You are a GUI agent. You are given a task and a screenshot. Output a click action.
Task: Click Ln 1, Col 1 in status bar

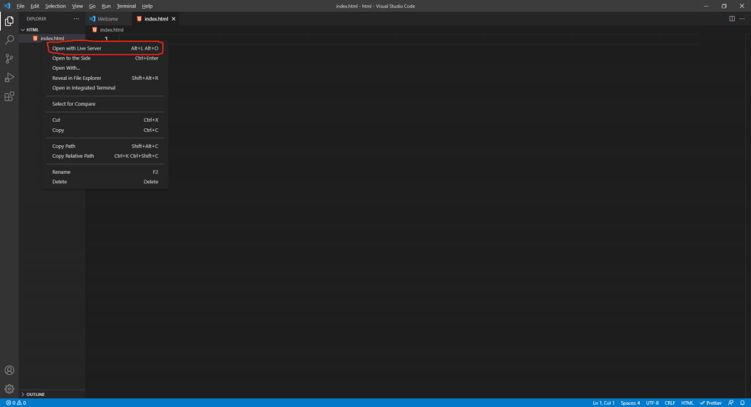pyautogui.click(x=604, y=403)
